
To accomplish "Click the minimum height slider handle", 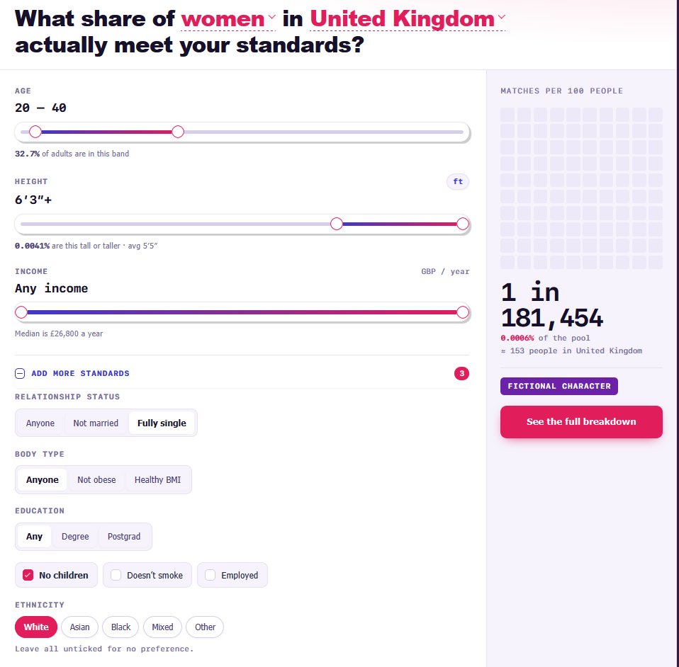I will (x=337, y=224).
